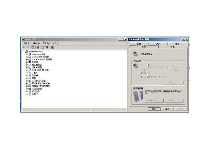Click the speakers picture in 扬声器设置 group
Image resolution: width=215 pixels, height=143 pixels.
[x=138, y=96]
